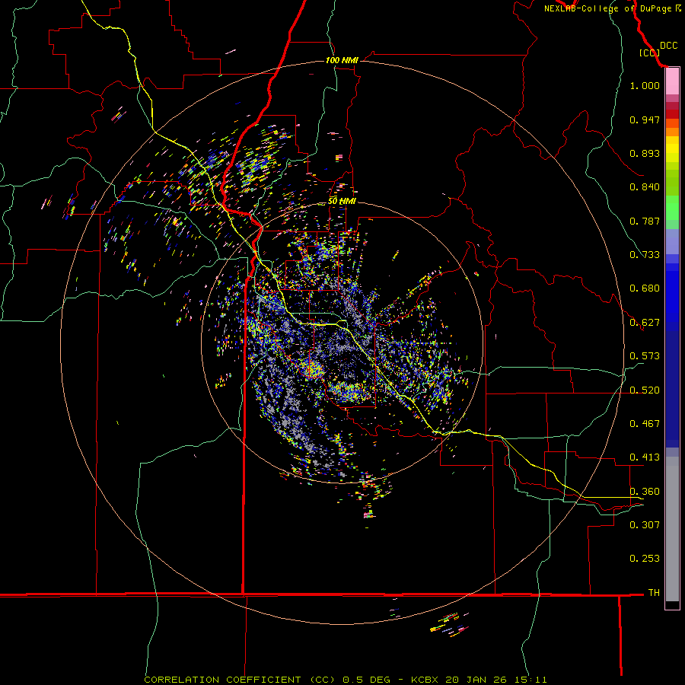Click the TH threshold label
Viewport: 685px width, 685px height.
pos(654,593)
